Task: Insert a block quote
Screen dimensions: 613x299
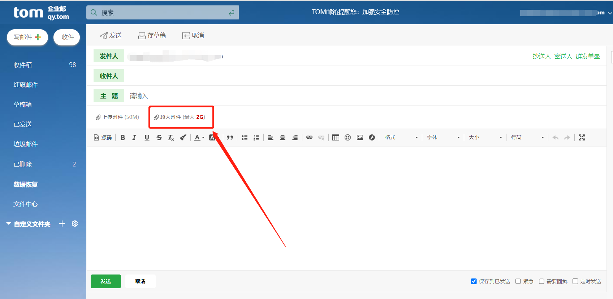Action: click(x=230, y=137)
